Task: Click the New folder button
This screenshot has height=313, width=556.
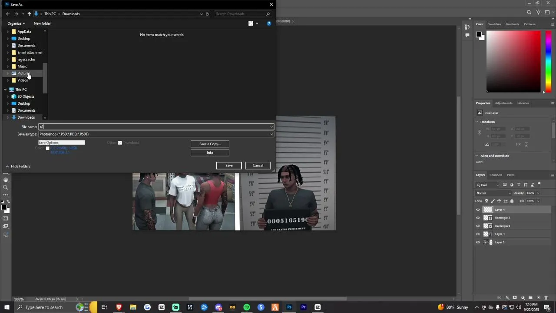Action: (42, 23)
